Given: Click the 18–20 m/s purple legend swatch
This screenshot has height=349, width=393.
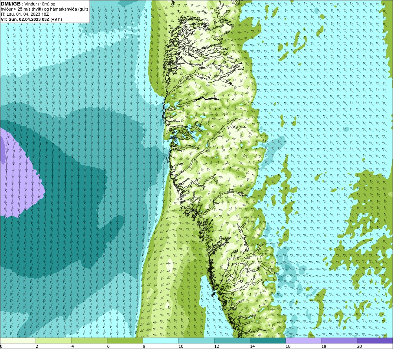Looking at the screenshot, I should click(x=339, y=340).
